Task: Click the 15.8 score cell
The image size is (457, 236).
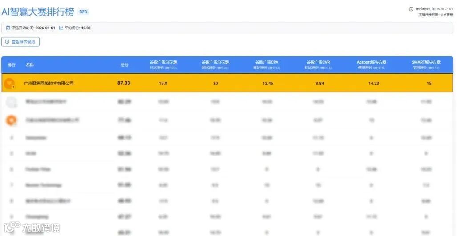Action: pyautogui.click(x=163, y=84)
